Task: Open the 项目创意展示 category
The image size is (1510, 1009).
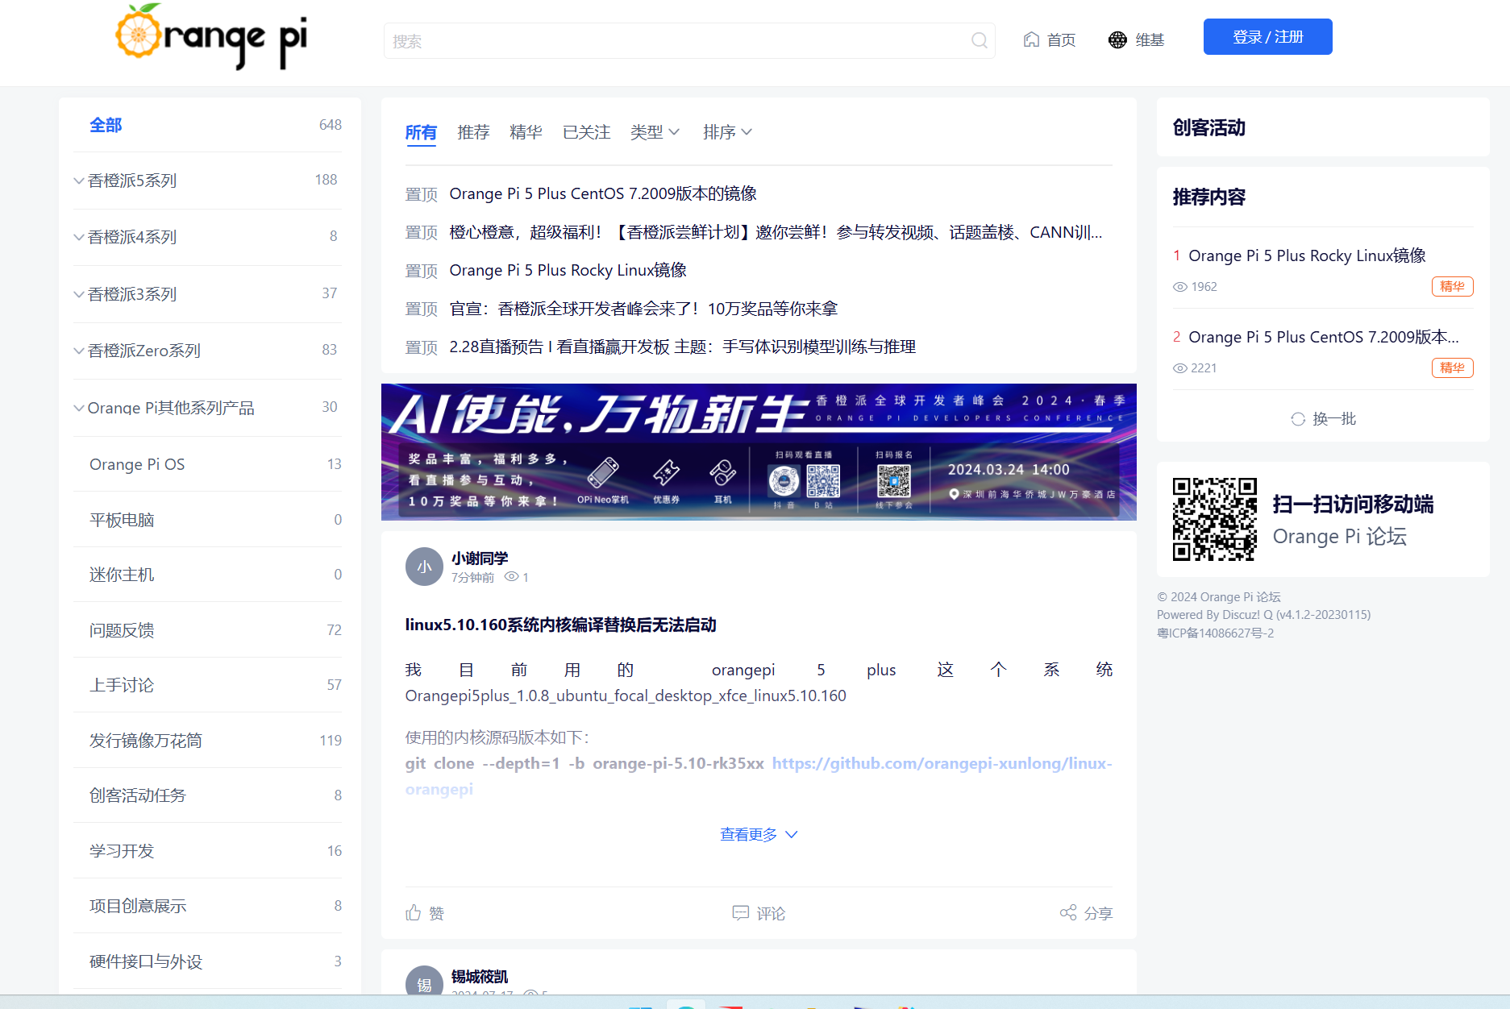Action: click(208, 906)
